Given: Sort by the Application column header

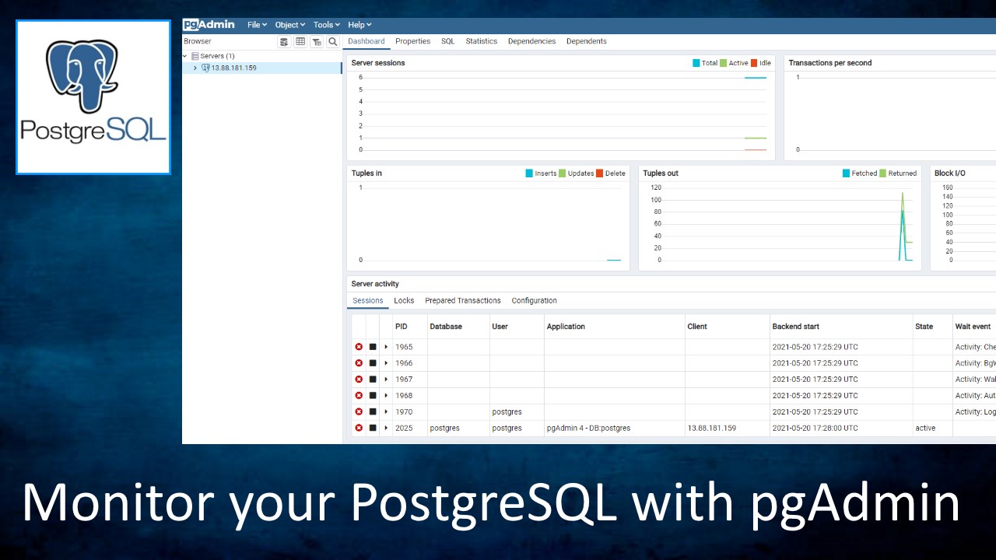Looking at the screenshot, I should 615,327.
